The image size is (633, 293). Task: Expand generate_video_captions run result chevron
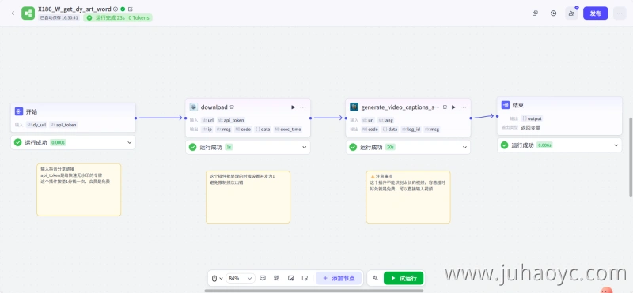(464, 147)
